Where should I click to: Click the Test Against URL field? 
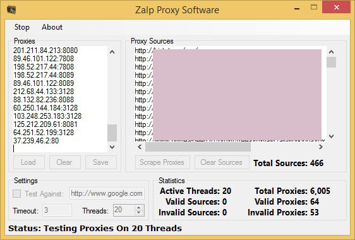tap(107, 193)
